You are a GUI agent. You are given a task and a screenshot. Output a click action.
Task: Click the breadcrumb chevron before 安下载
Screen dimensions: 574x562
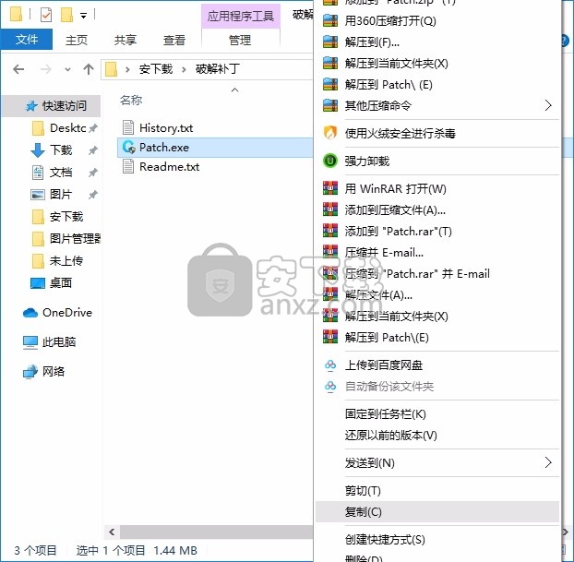(x=127, y=69)
